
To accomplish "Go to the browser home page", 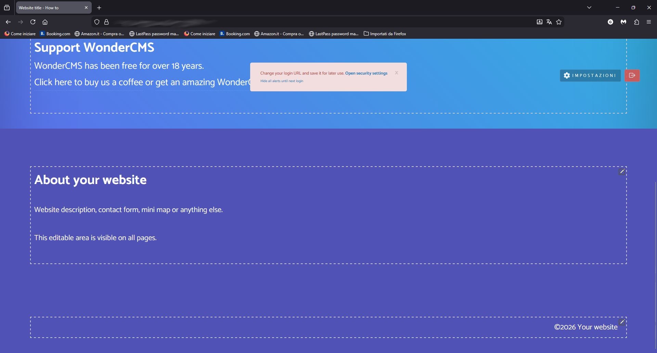I will 45,22.
